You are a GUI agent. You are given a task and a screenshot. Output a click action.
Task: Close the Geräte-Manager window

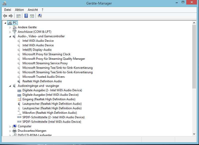tap(192, 2)
